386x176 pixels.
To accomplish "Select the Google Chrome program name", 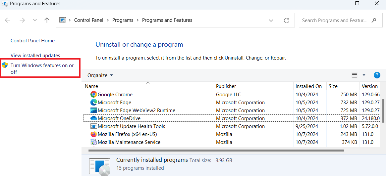I will (115, 94).
